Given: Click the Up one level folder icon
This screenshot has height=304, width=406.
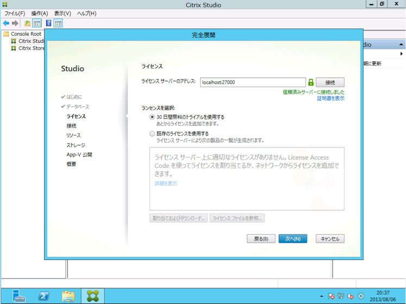Looking at the screenshot, I should point(27,23).
